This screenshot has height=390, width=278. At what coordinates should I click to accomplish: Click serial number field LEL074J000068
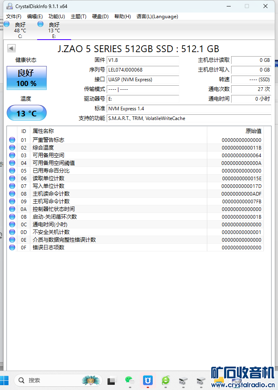click(x=143, y=70)
